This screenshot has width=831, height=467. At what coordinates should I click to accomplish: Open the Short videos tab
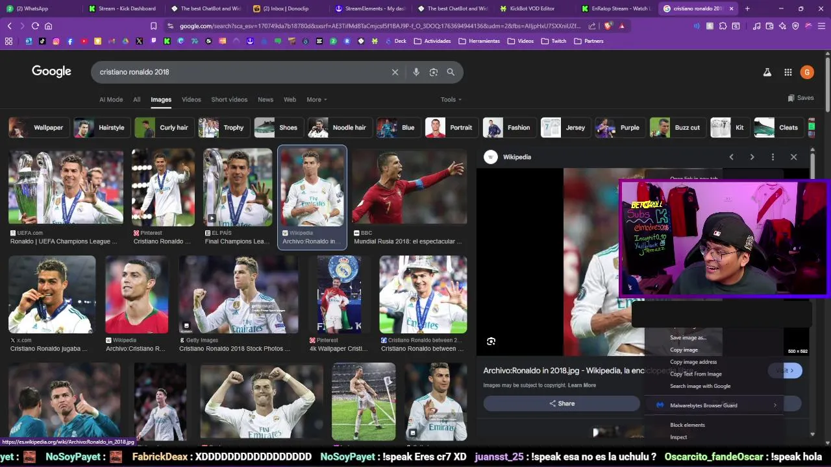point(229,99)
